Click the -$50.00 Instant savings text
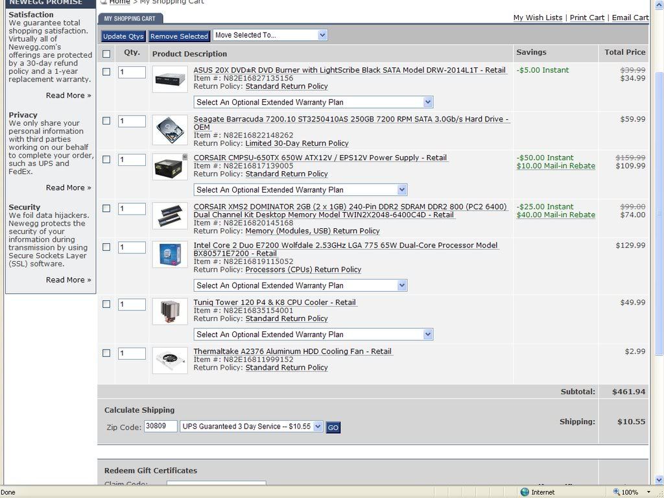Viewport: 664px width, 498px height. [545, 158]
